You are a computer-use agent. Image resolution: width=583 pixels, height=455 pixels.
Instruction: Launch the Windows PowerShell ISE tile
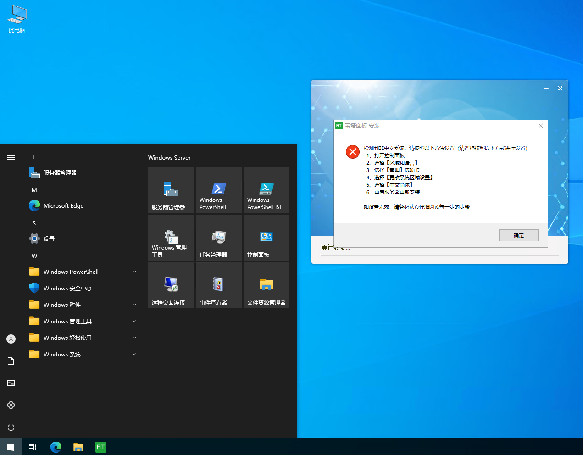[x=267, y=190]
